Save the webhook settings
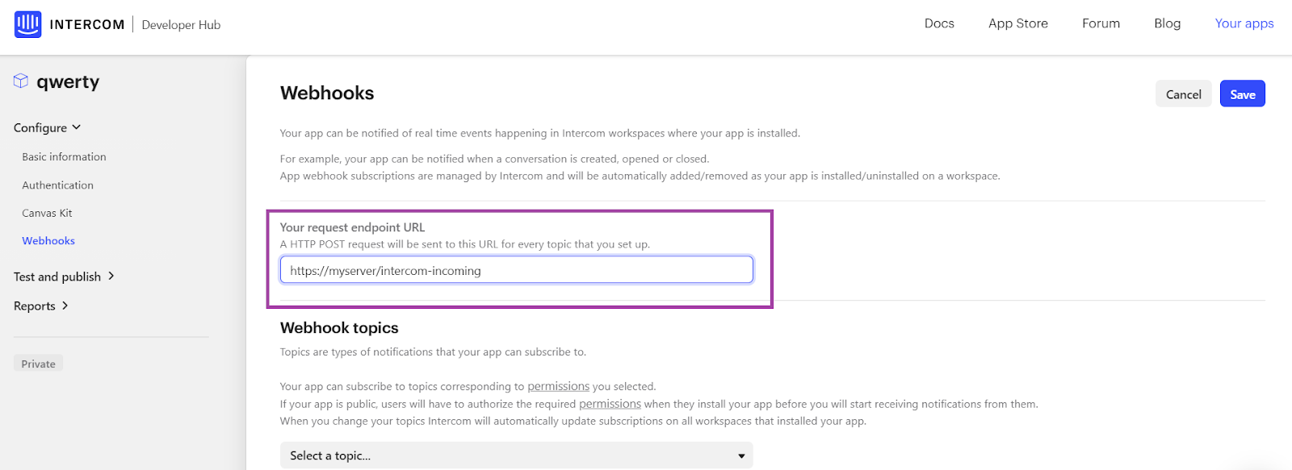1292x470 pixels. (1242, 94)
